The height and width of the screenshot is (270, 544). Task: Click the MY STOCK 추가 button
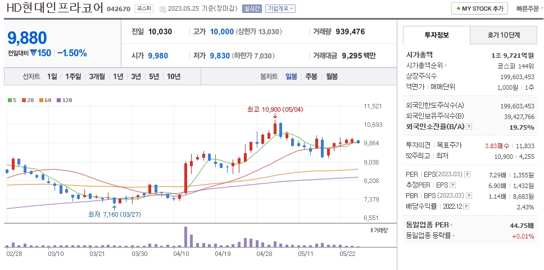tap(479, 8)
